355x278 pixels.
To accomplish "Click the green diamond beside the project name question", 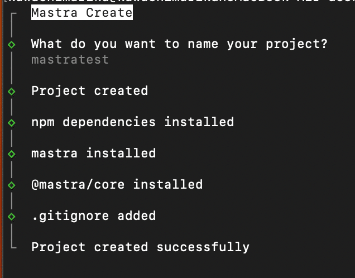I will [12, 44].
